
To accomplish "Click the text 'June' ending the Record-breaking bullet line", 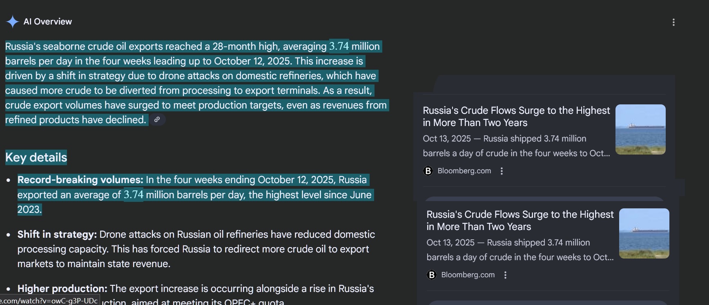I will tap(360, 195).
